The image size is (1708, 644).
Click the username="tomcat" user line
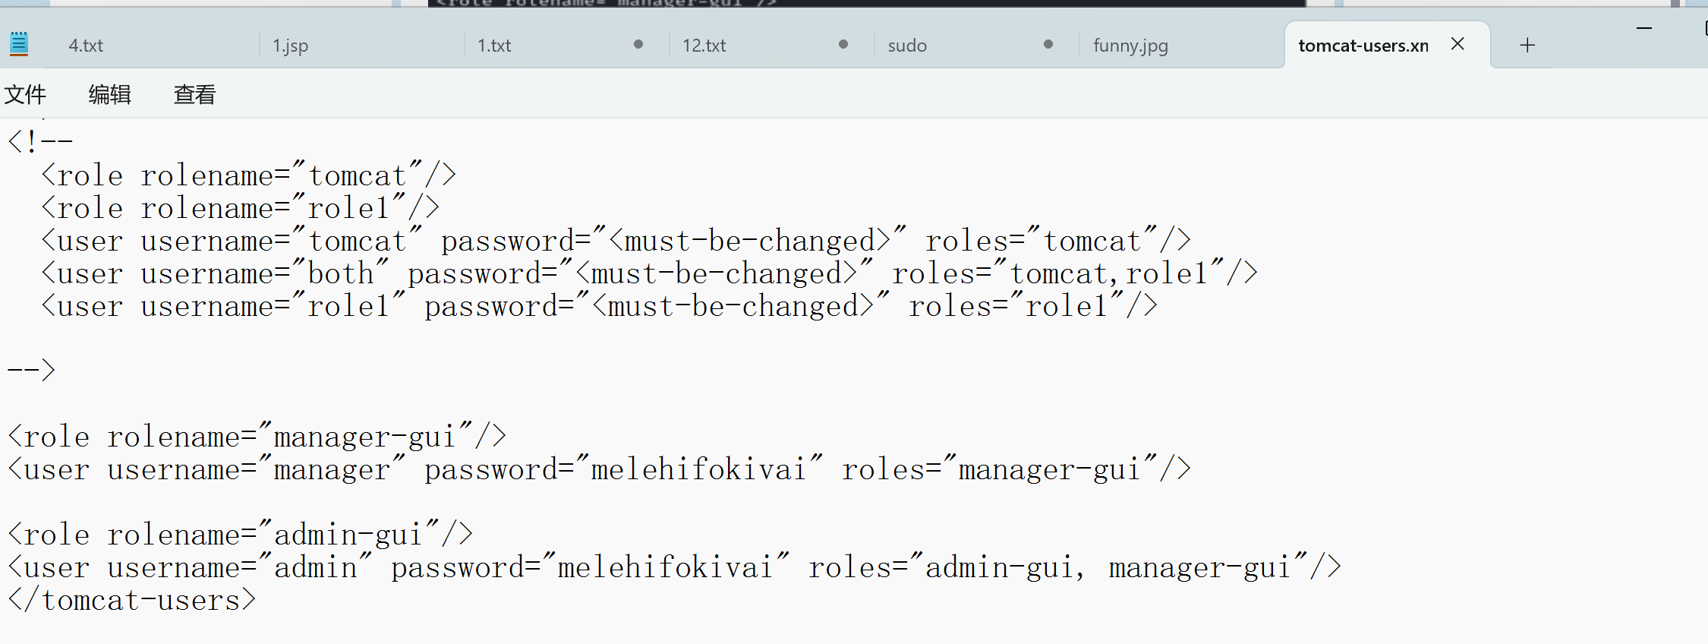616,241
